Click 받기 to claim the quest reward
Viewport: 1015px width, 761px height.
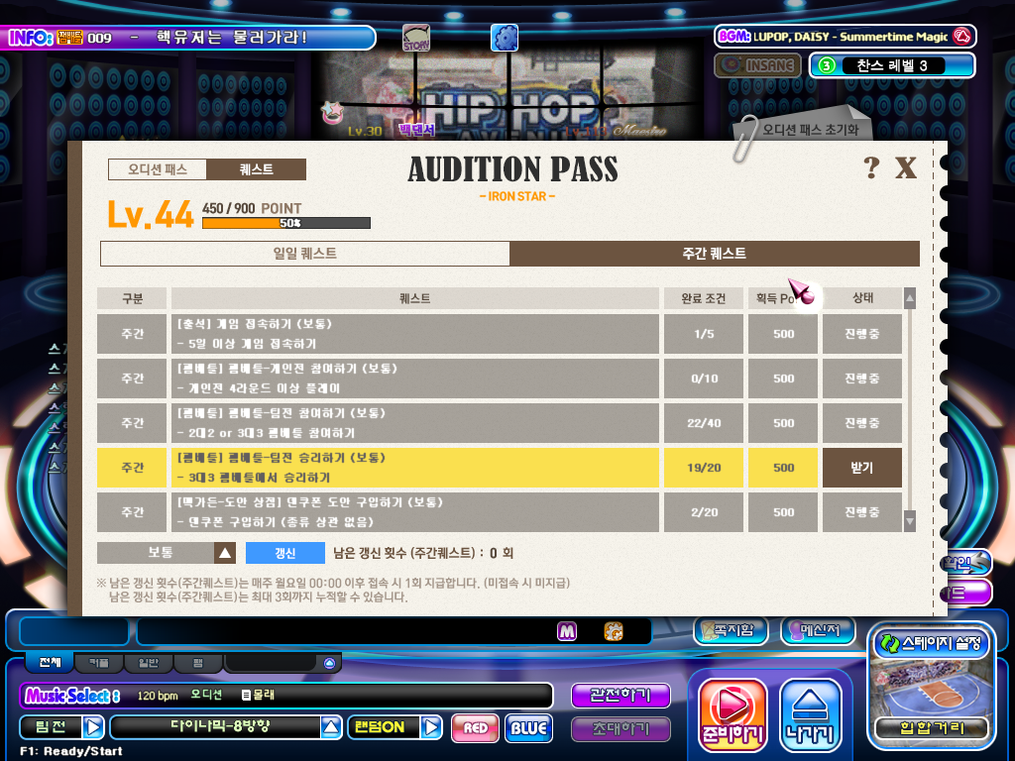click(x=862, y=468)
